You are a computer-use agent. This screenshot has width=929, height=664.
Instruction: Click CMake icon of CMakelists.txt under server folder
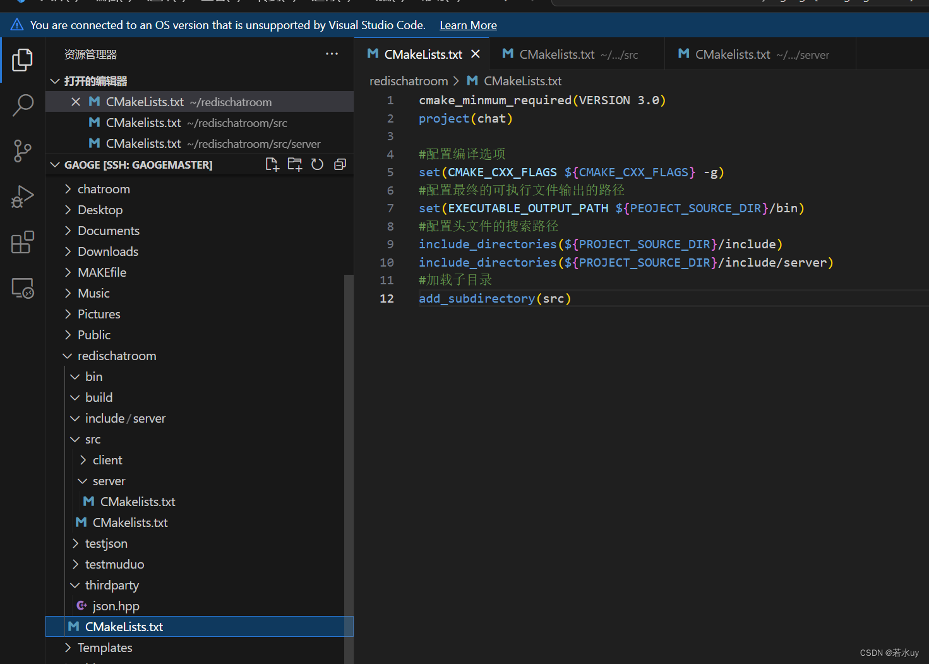click(89, 502)
